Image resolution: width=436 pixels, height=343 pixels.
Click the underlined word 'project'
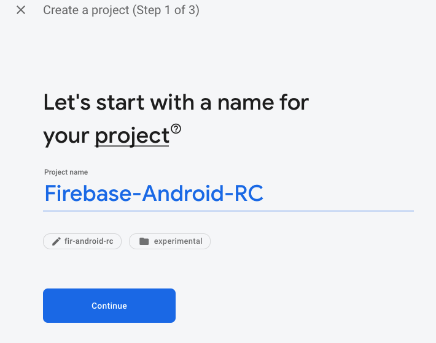tap(131, 136)
